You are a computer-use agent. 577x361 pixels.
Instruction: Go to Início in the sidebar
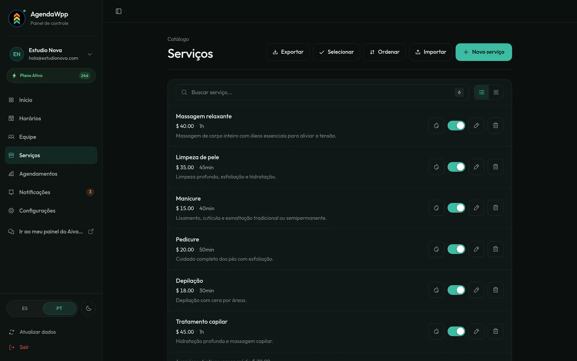click(51, 100)
